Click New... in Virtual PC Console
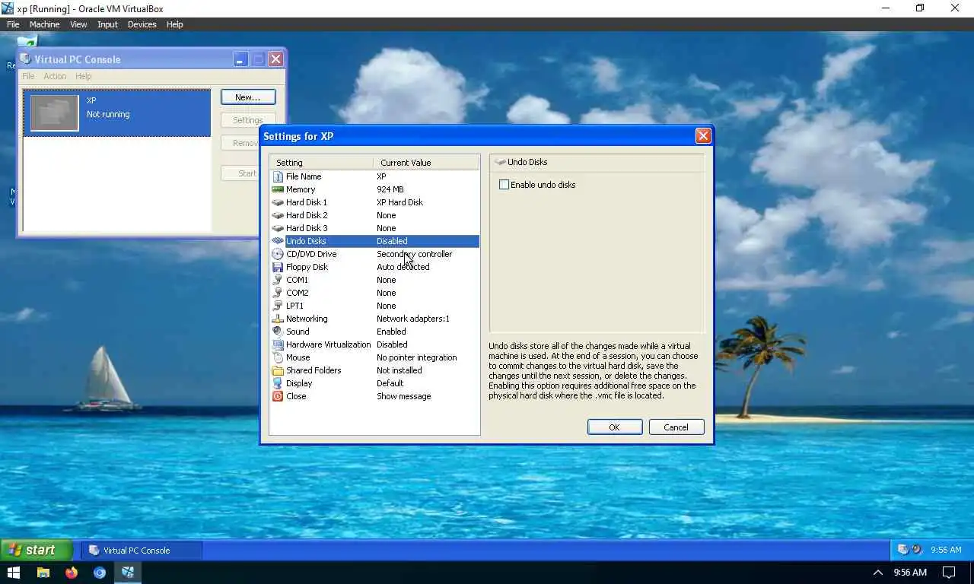 [248, 97]
